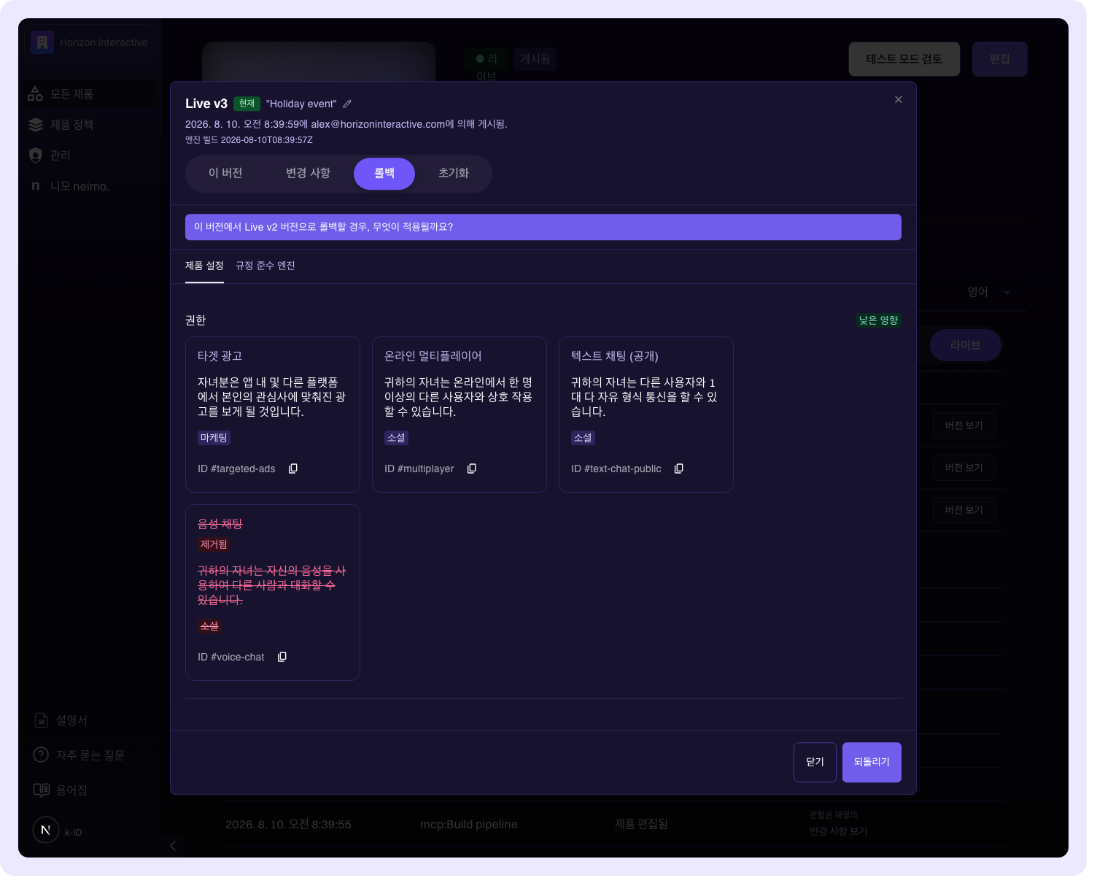Click the 텍스트 채팅 (공개) card title

[615, 356]
